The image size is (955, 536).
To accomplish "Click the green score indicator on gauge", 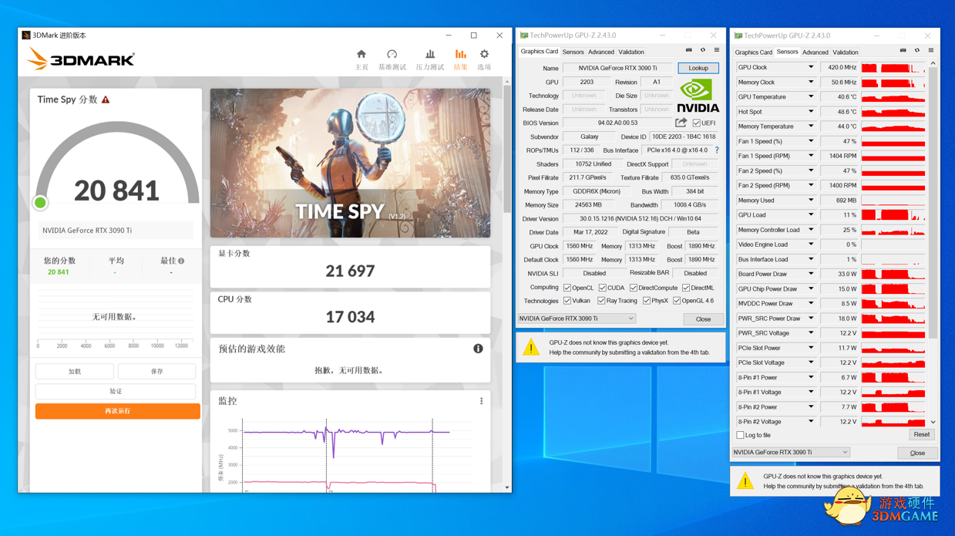I will [x=40, y=203].
